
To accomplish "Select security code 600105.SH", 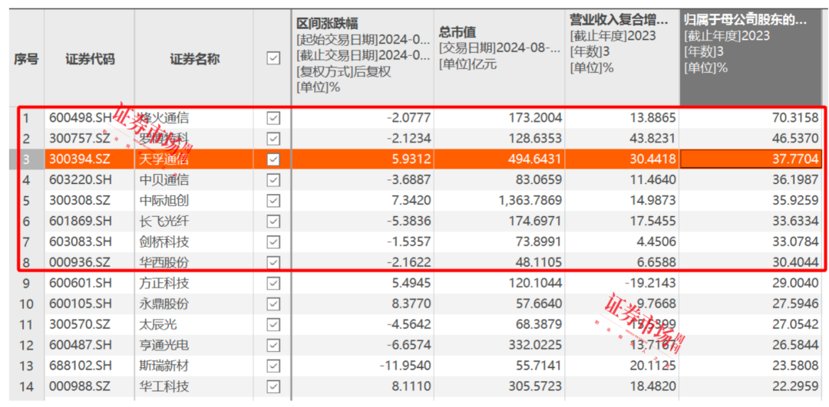I will click(81, 304).
